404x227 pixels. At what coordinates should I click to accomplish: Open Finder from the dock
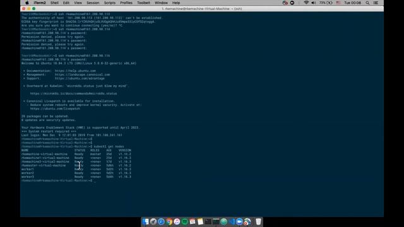point(146,221)
